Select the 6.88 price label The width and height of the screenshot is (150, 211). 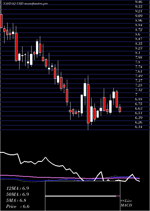(x=139, y=99)
